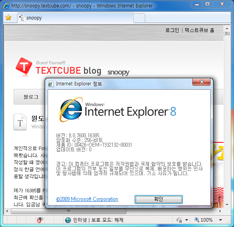Click the 제품 ID product ID line
This screenshot has width=234, height=227.
(x=94, y=145)
